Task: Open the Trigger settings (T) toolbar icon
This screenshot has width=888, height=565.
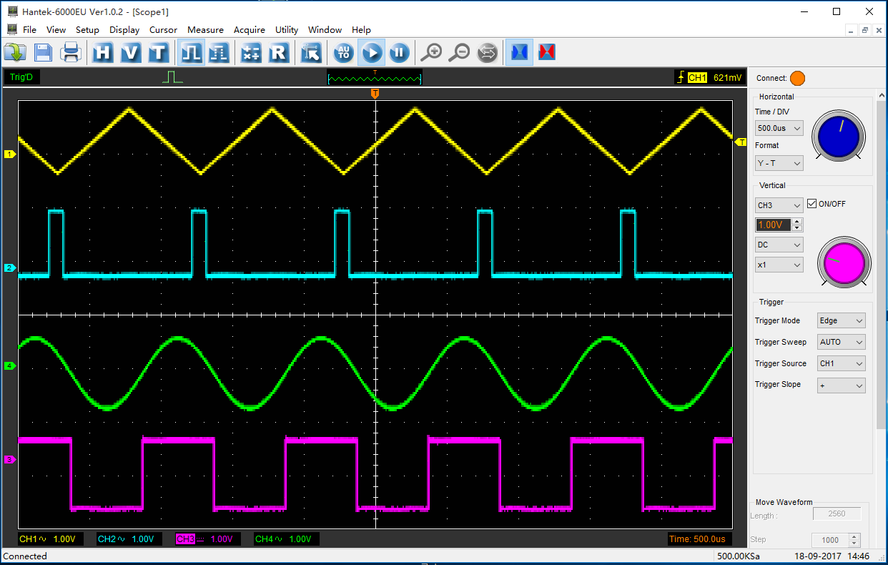Action: tap(158, 52)
